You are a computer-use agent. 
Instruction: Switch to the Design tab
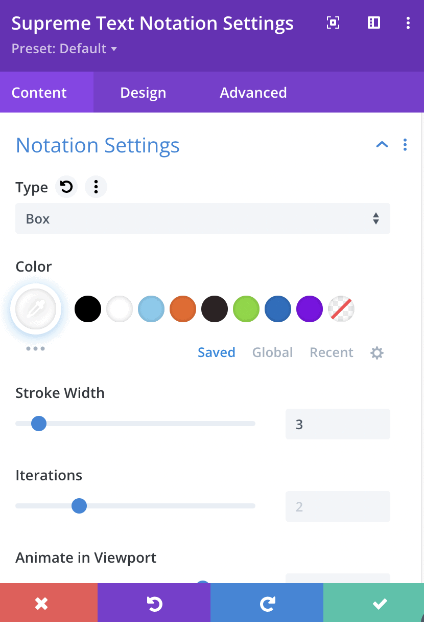coord(143,93)
